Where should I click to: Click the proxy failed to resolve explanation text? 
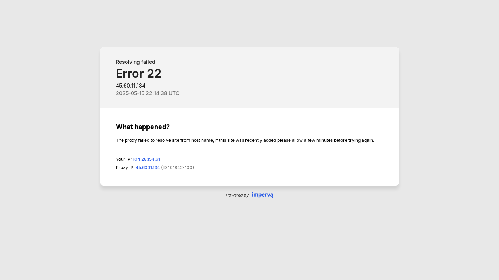coord(245,140)
